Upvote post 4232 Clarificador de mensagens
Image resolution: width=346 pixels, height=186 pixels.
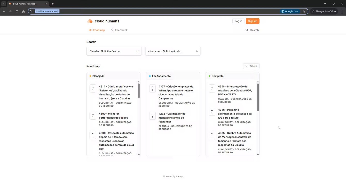(x=152, y=115)
